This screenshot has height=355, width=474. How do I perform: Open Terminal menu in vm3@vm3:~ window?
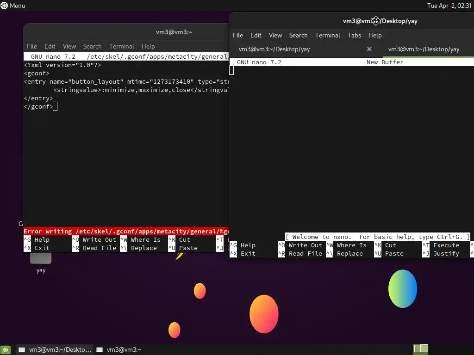coord(122,46)
